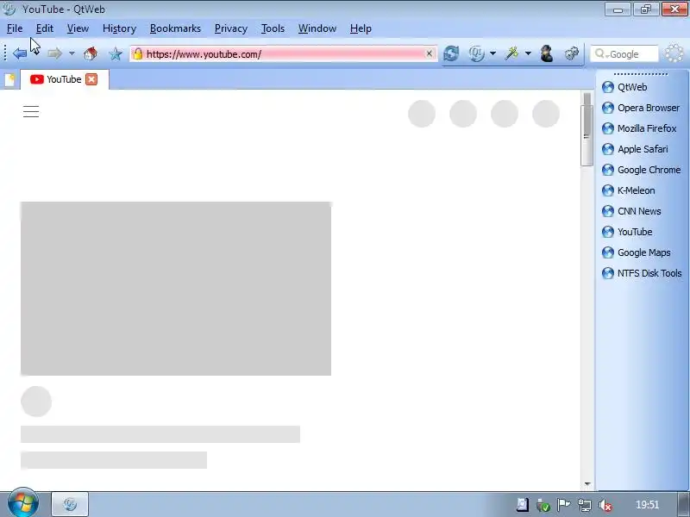Open the View menu
Screen dimensions: 690x517
(x=78, y=28)
